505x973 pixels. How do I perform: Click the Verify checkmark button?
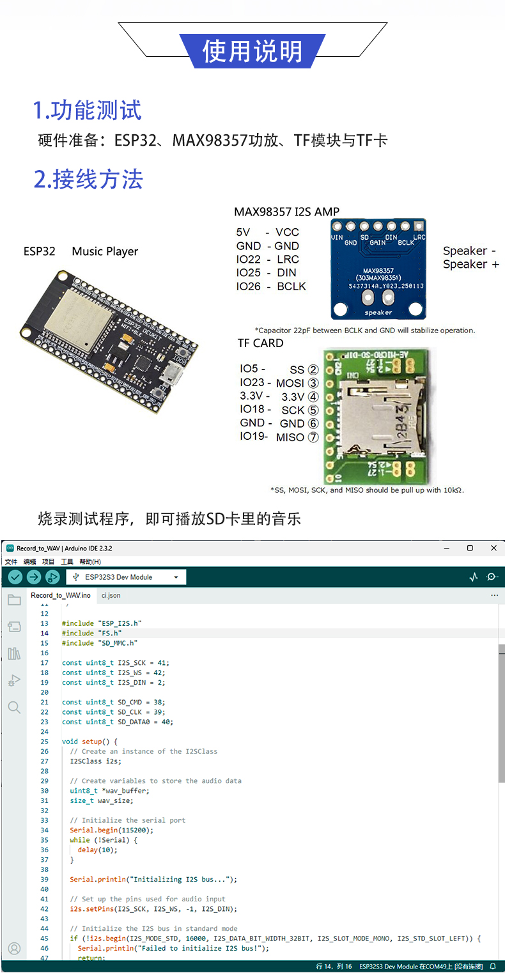click(x=15, y=577)
